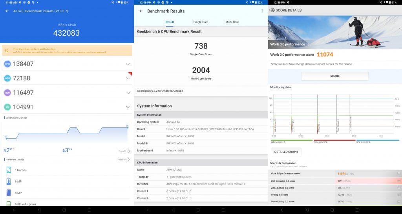Click Cluster 1 6 Cores @ 2.00 GHz

(x=201, y=191)
